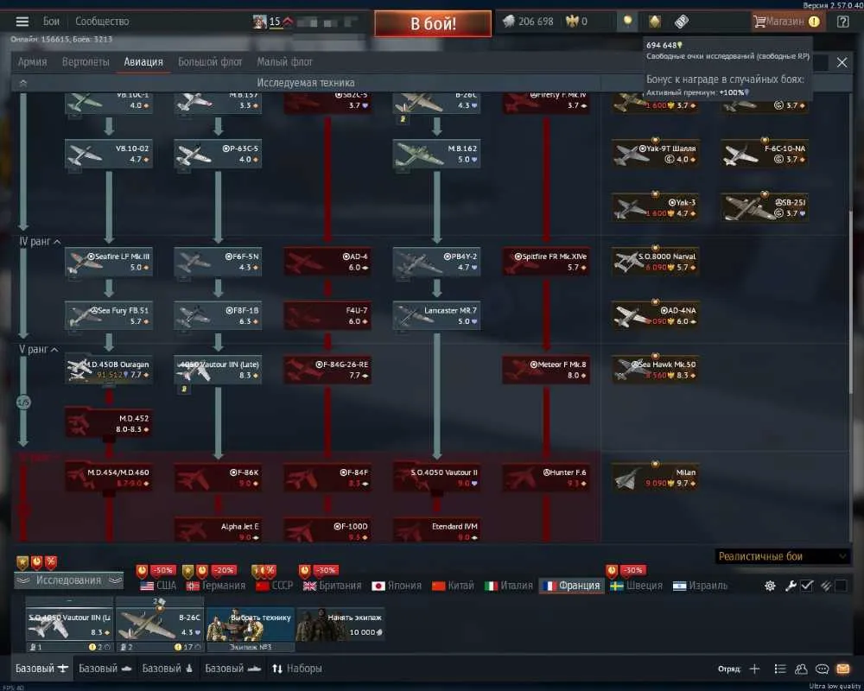The width and height of the screenshot is (864, 691).
Task: Open the Реалистичные бои mode dropdown
Action: [x=781, y=556]
